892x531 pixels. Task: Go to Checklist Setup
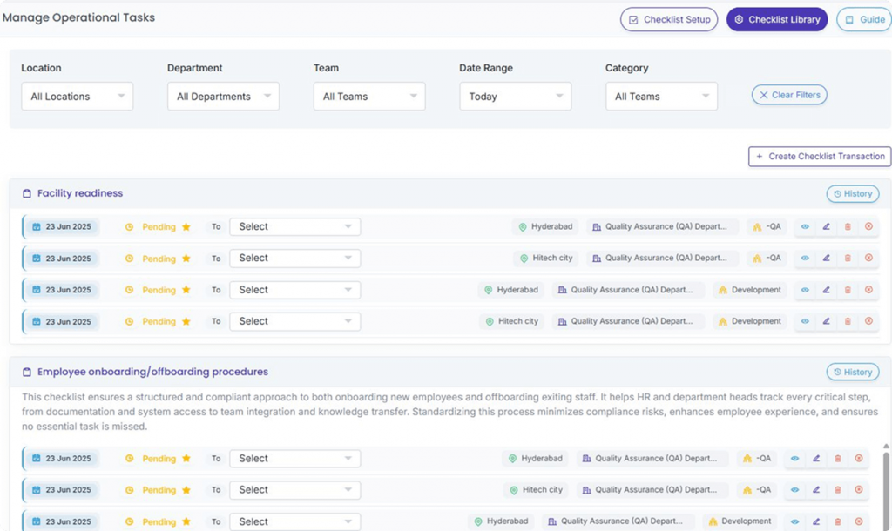(668, 19)
